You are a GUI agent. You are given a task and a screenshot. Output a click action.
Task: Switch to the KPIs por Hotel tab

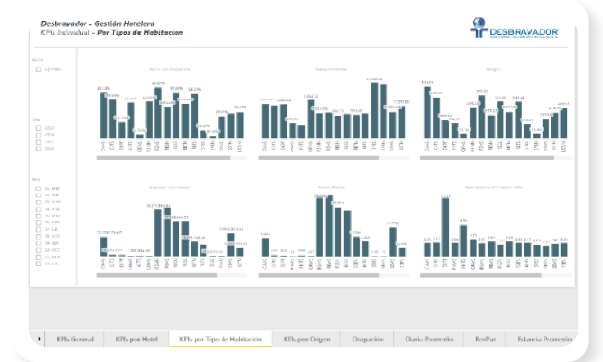[x=136, y=339]
